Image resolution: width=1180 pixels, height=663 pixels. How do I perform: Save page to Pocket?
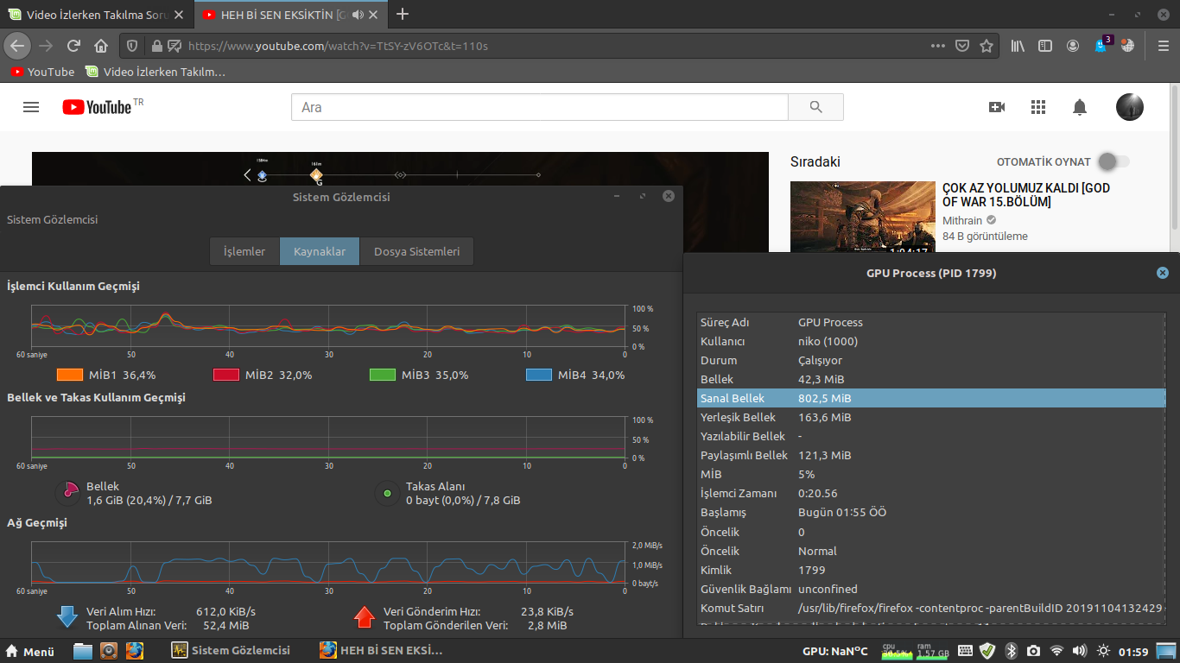962,46
